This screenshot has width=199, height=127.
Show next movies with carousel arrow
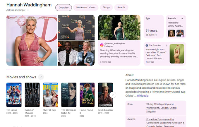[113, 95]
